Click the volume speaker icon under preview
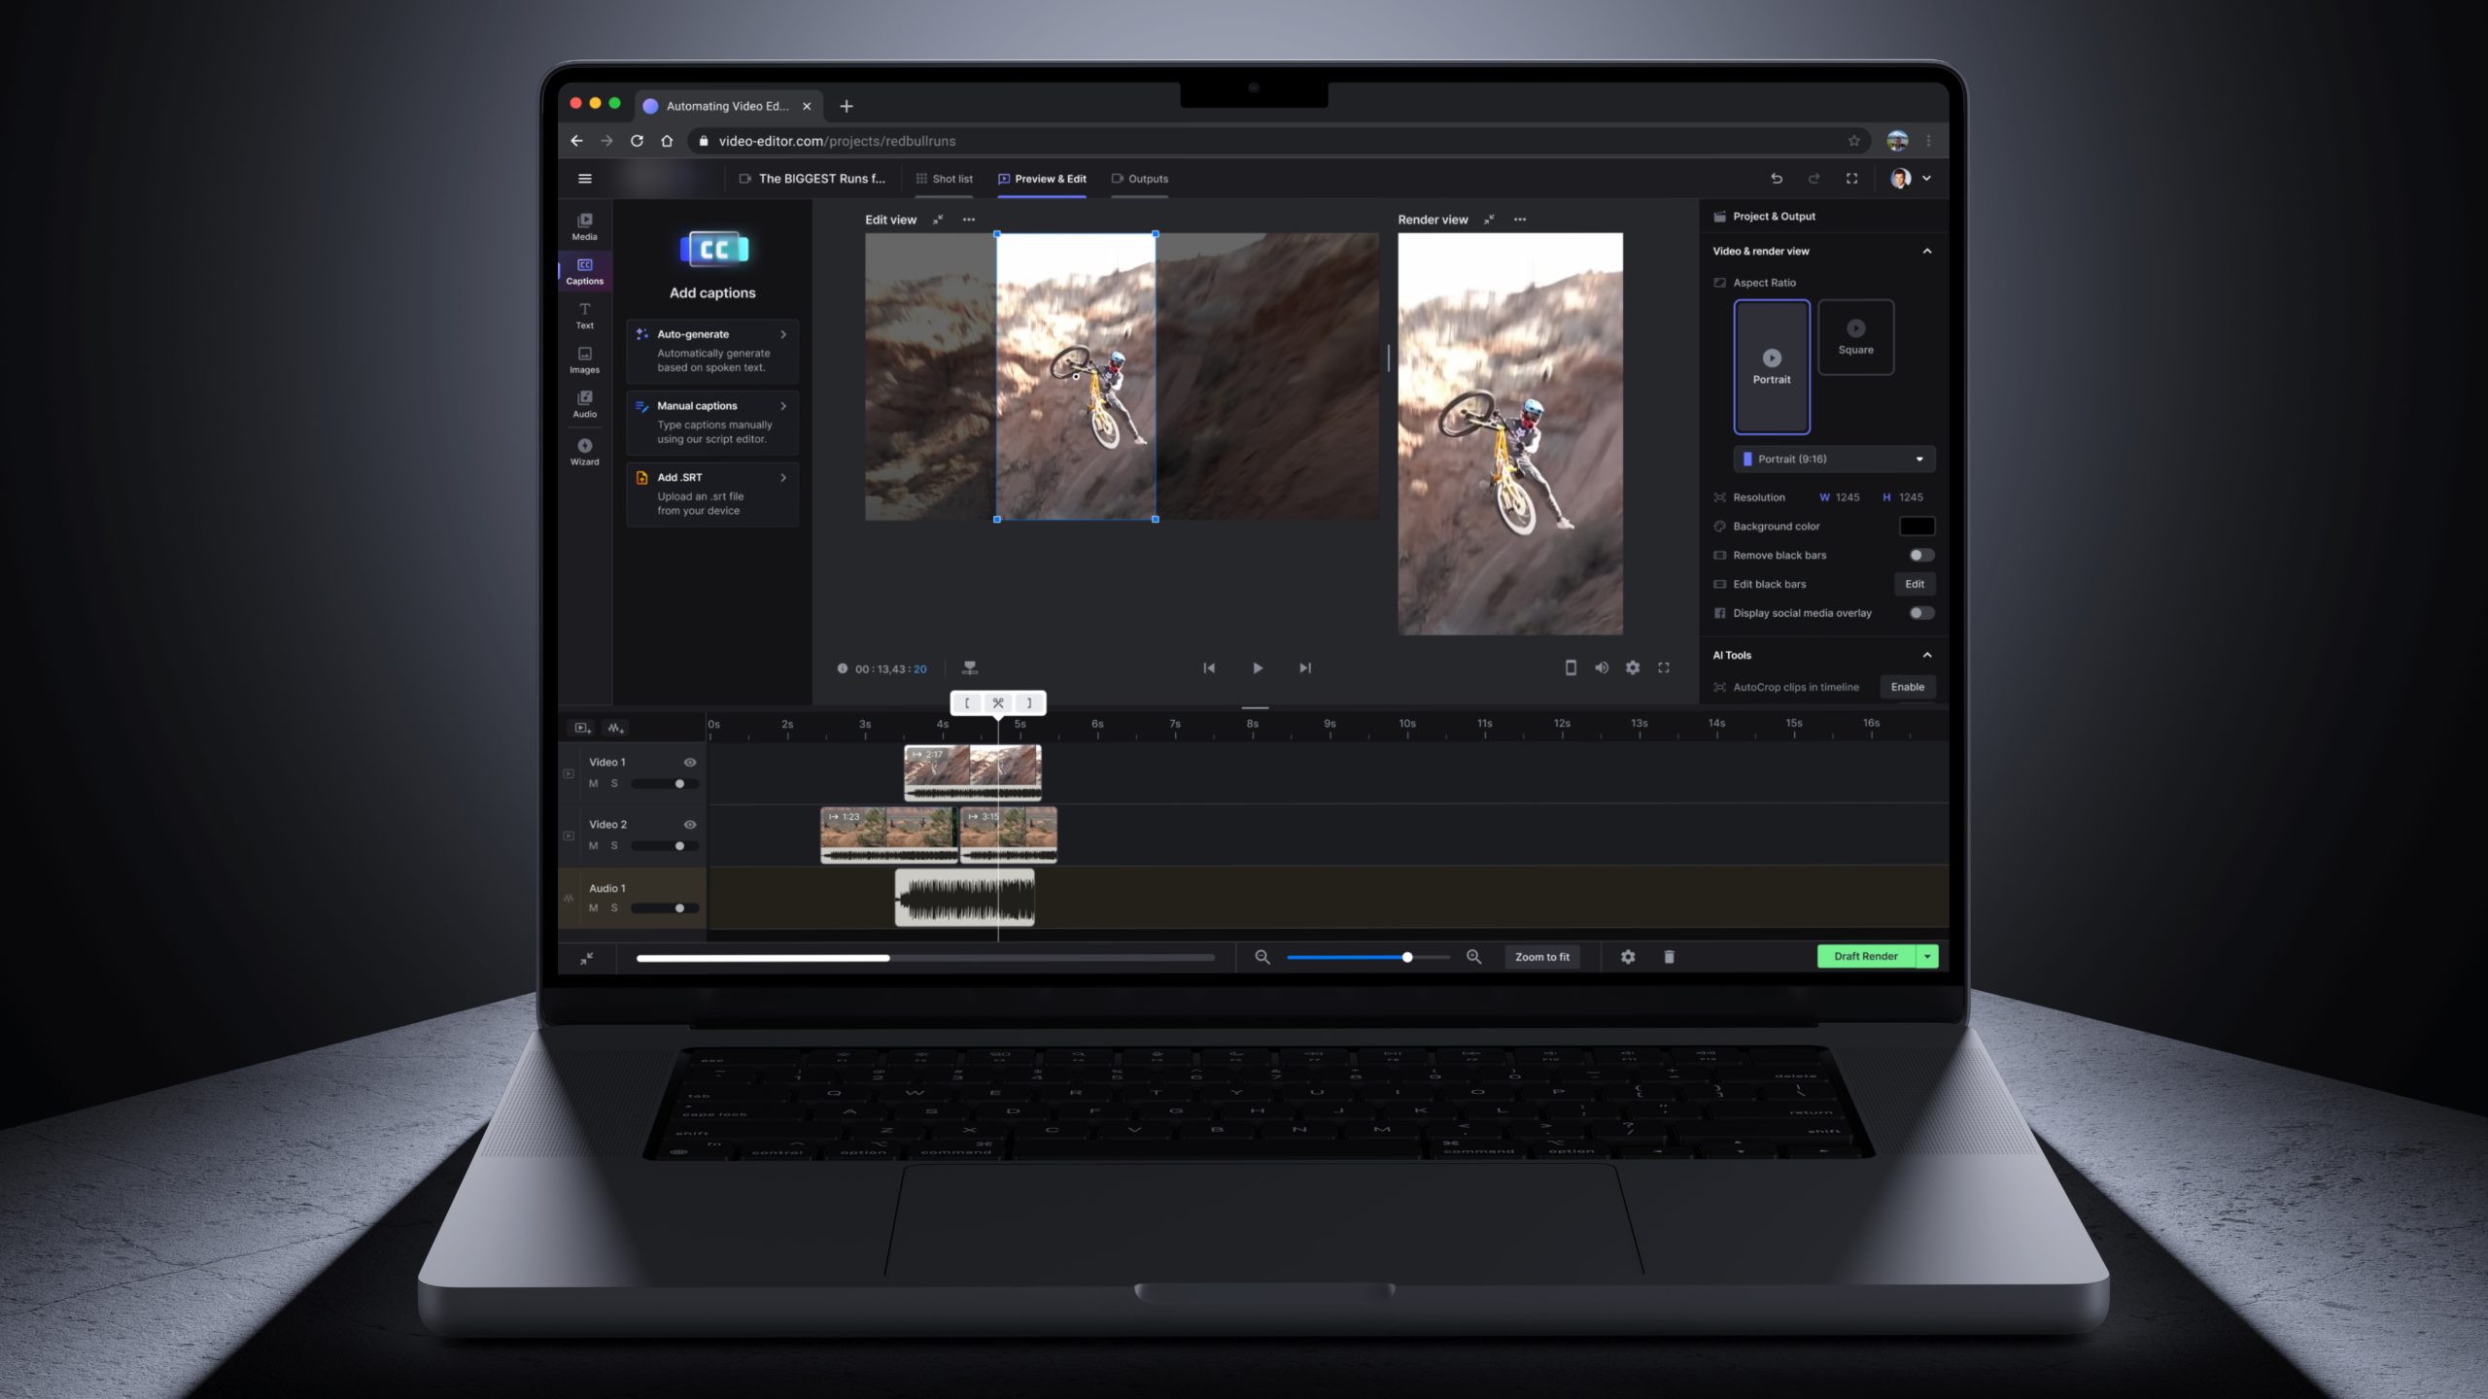 click(x=1602, y=667)
